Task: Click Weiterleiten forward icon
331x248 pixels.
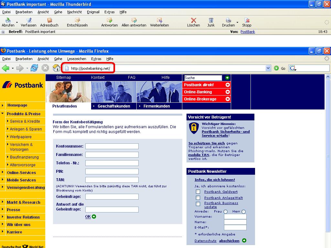Action: pos(159,20)
